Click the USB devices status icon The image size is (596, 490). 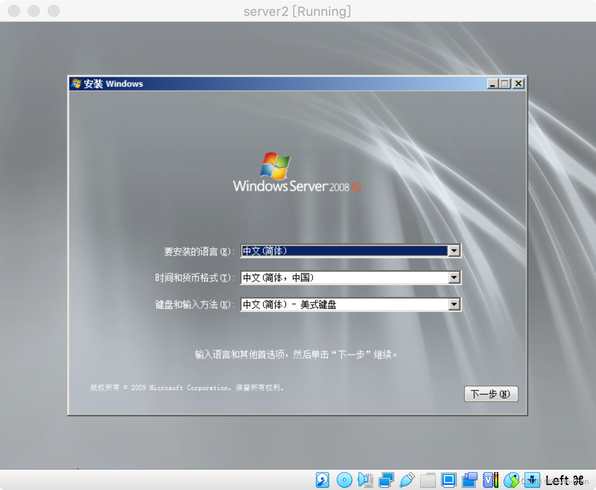tap(407, 480)
